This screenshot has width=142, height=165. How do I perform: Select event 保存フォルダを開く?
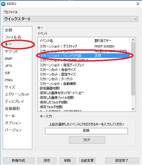click(x=51, y=107)
